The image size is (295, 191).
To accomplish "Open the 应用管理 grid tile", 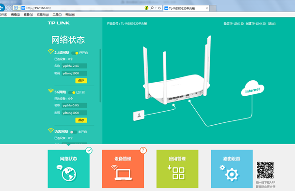I will coord(177,169).
